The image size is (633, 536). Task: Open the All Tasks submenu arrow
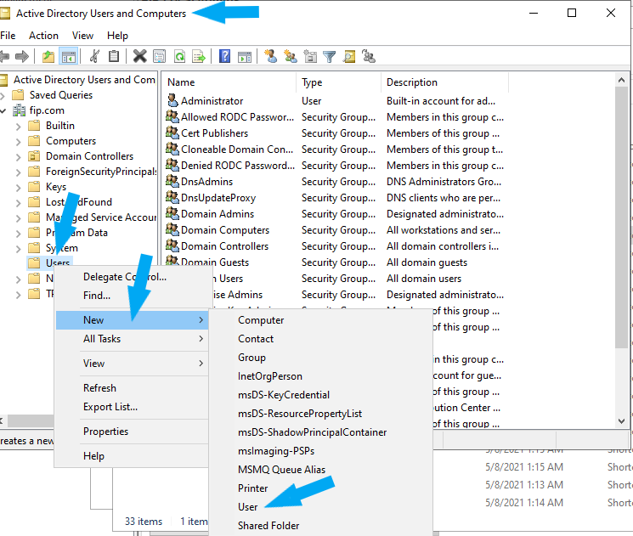tap(201, 339)
